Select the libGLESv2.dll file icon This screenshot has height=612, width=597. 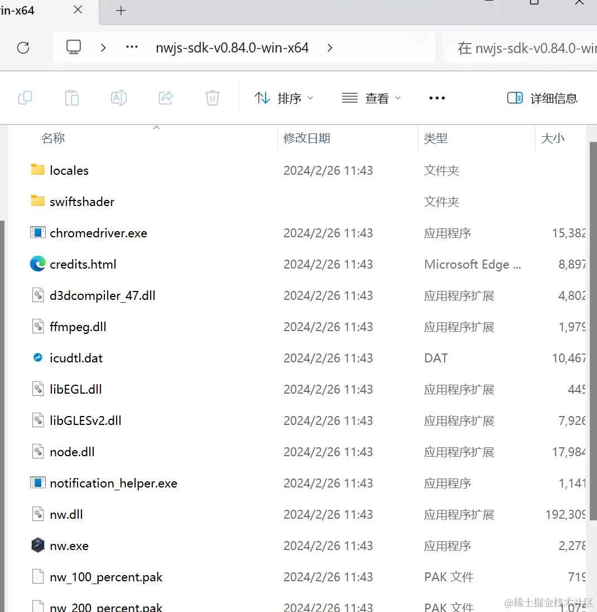pos(38,419)
